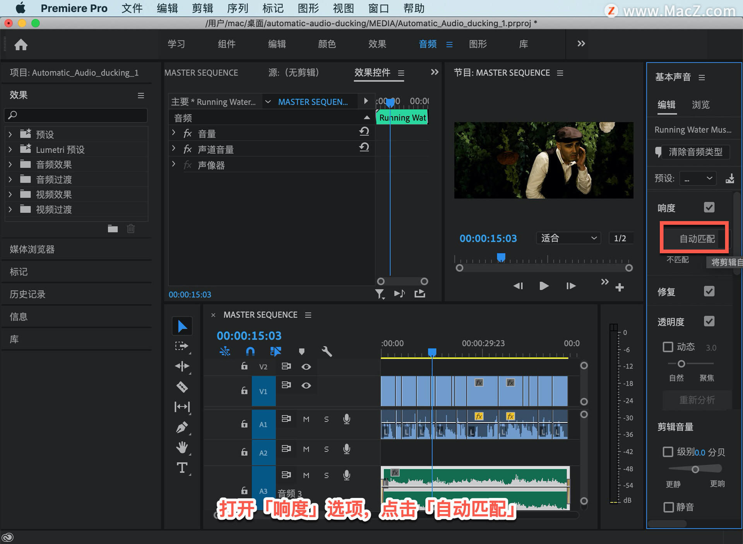This screenshot has width=743, height=544.
Task: Toggle insert sequences as nests icon
Action: (x=225, y=351)
